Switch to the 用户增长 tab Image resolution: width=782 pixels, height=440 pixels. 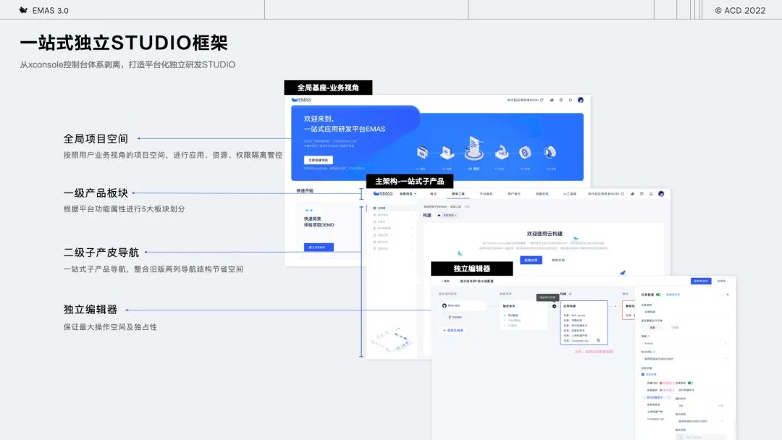(513, 194)
